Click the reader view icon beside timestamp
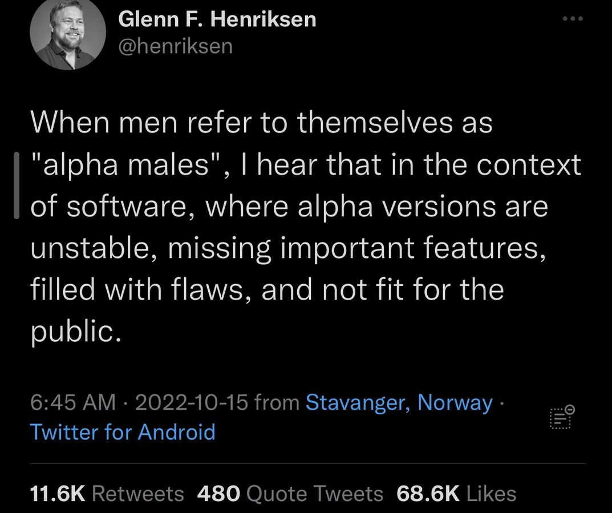The width and height of the screenshot is (612, 513). pyautogui.click(x=562, y=418)
